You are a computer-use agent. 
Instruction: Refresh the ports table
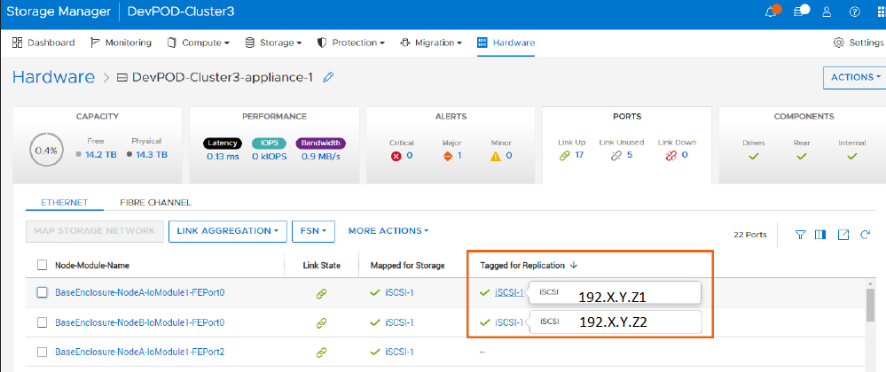pos(865,235)
